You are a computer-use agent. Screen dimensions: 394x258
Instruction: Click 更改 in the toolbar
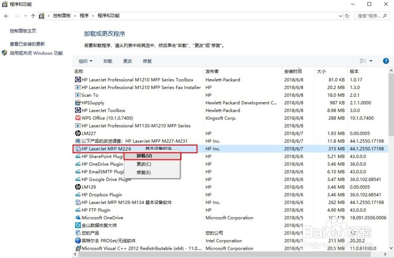(x=127, y=61)
